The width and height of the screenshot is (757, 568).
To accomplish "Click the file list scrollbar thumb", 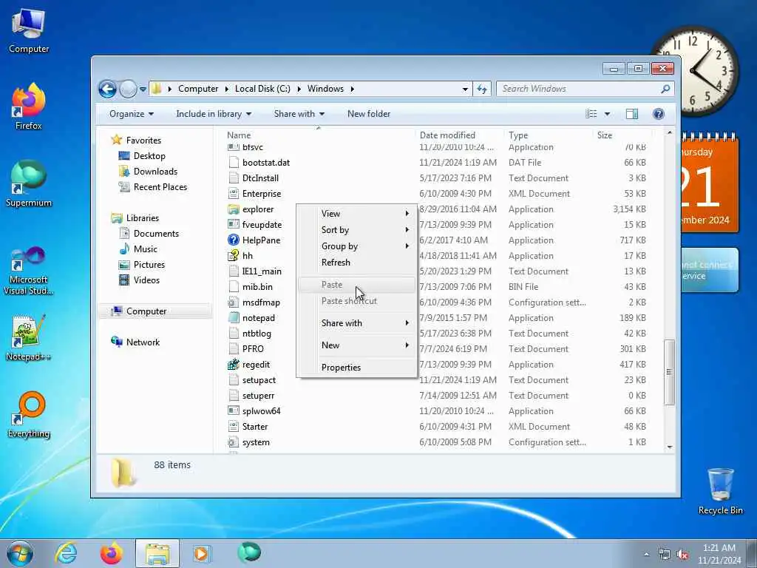I will [x=669, y=372].
